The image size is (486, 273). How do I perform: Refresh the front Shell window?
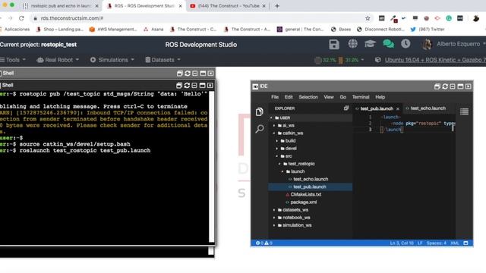tap(187, 85)
